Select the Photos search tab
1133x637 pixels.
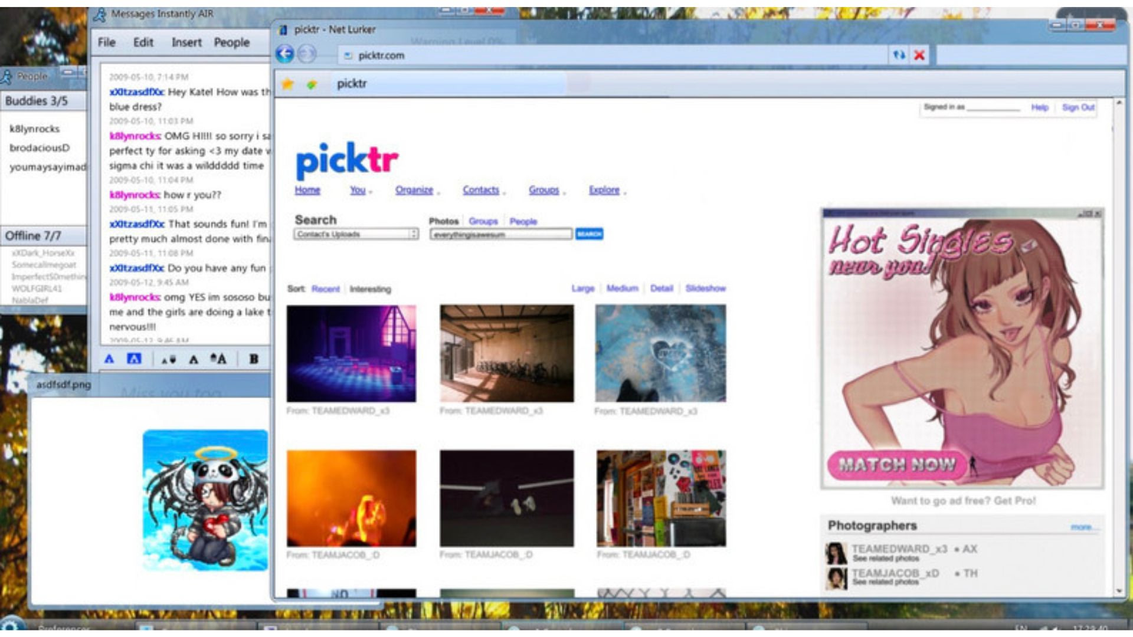(444, 221)
